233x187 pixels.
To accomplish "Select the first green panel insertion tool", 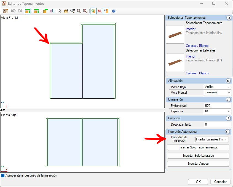I will (x=28, y=11).
